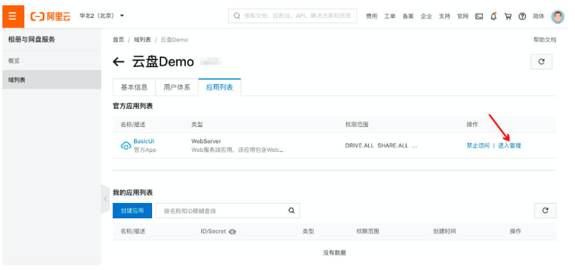Viewport: 575px width, 270px height.
Task: Expand the 华北2（北京） region dropdown
Action: coord(102,15)
